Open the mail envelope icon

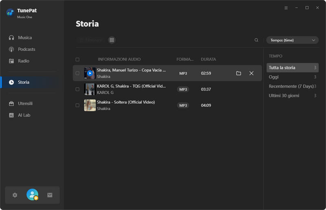[x=50, y=195]
